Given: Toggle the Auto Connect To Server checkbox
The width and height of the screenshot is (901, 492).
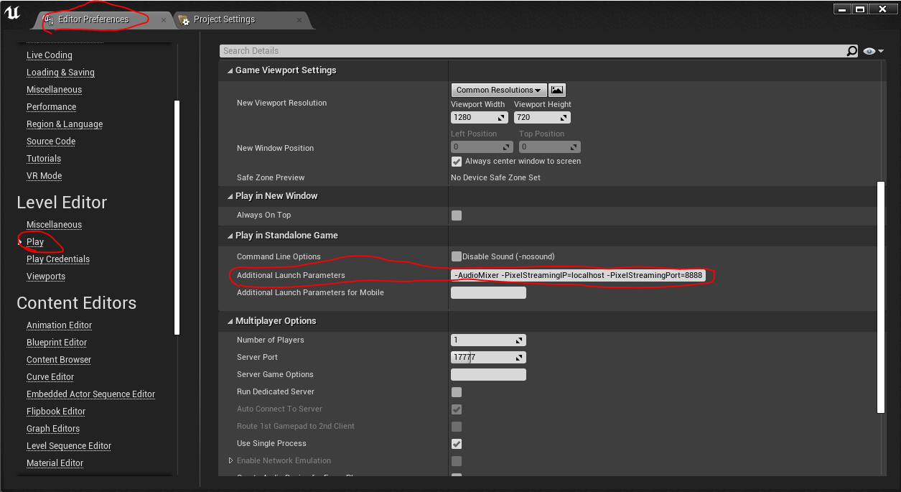Looking at the screenshot, I should pos(457,409).
